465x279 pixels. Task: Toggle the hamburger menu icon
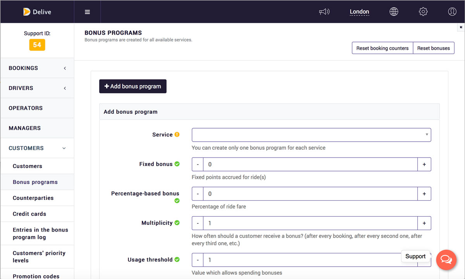[87, 12]
